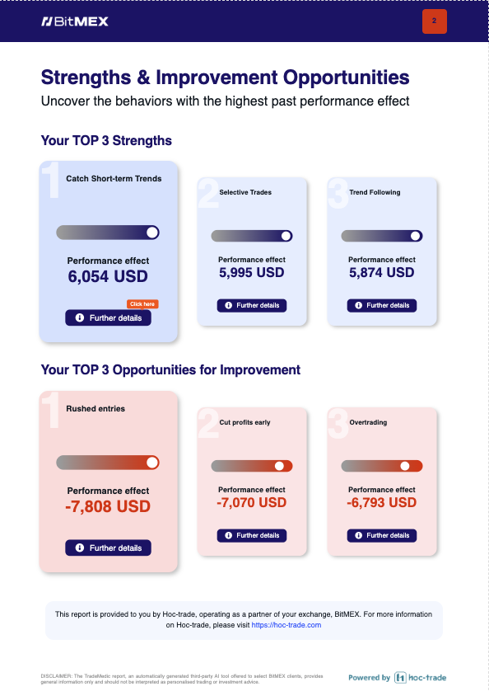
Task: Click the hoc-trade logo in footer
Action: coord(421,677)
